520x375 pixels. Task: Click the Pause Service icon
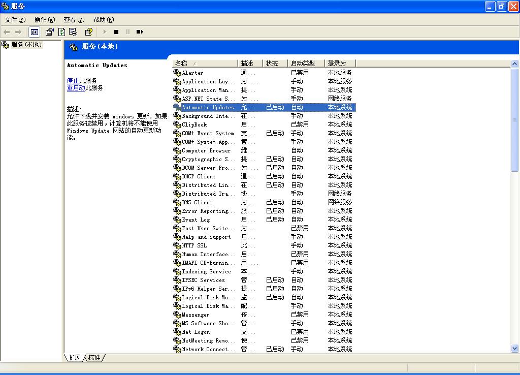tap(127, 32)
